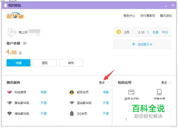Expand 我的应用 更多 chevron arrow
Screen dimensions: 178x128
tap(170, 83)
